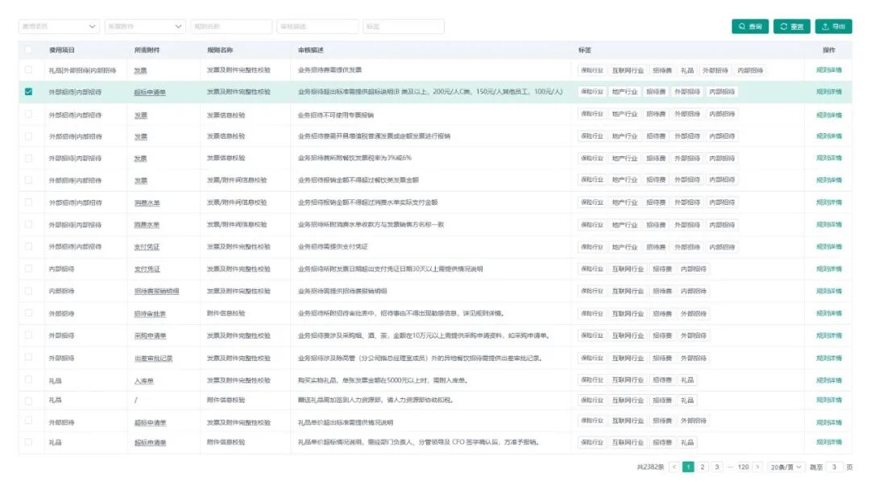Image resolution: width=870 pixels, height=490 pixels.
Task: Click 共2382条 total count text
Action: (x=650, y=467)
